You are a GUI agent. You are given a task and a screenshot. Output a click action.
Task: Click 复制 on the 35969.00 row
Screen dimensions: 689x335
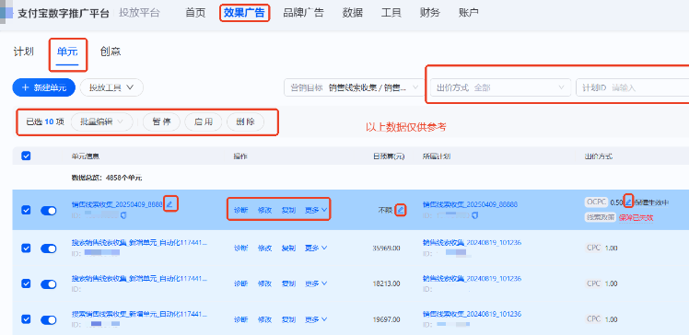coord(288,248)
